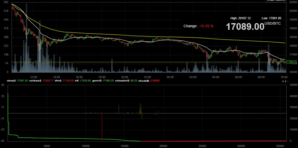Click the Low: 17001.05 value
Viewport: 298px width, 148px height.
pos(271,18)
